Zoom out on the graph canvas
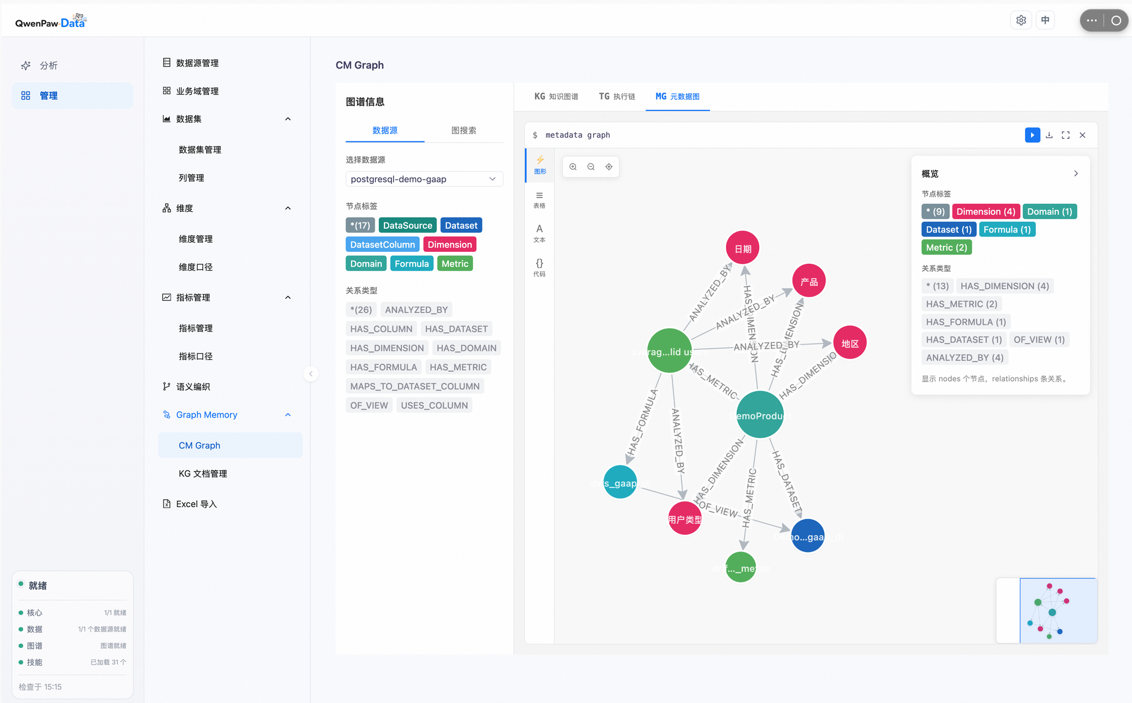Viewport: 1132px width, 703px height. (x=591, y=166)
